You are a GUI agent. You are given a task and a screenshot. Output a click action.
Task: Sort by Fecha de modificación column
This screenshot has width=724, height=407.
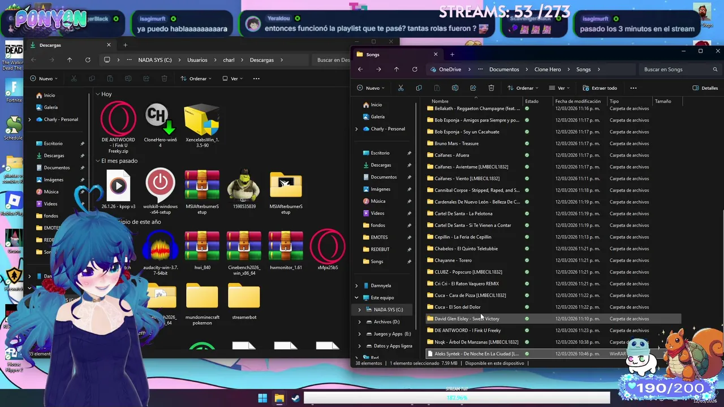click(579, 101)
